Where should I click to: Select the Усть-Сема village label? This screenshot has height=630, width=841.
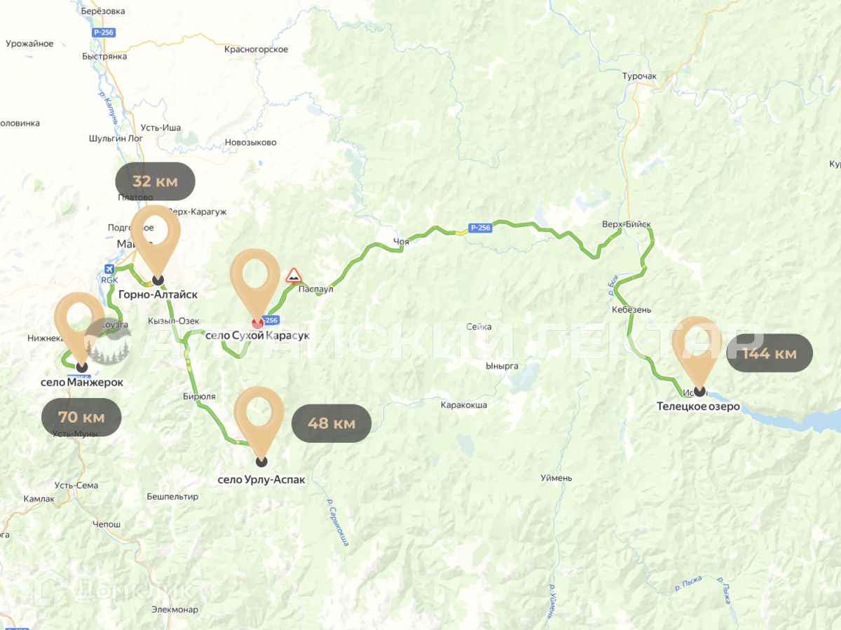pyautogui.click(x=76, y=486)
